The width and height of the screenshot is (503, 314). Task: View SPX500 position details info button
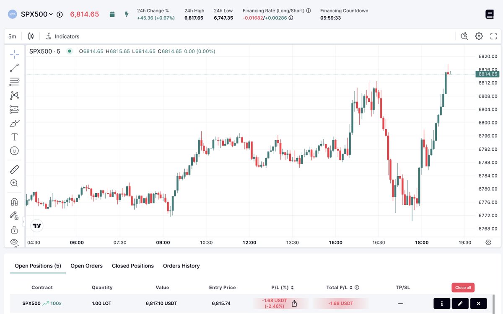point(442,304)
